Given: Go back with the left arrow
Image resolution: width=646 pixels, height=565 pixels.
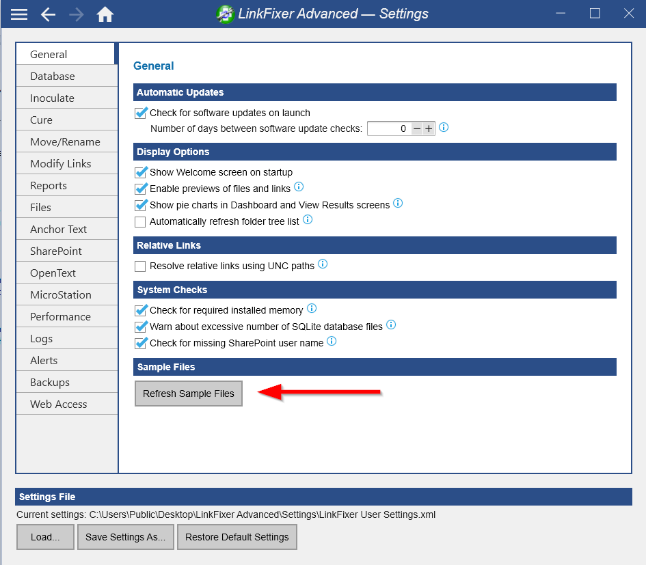Looking at the screenshot, I should (49, 15).
